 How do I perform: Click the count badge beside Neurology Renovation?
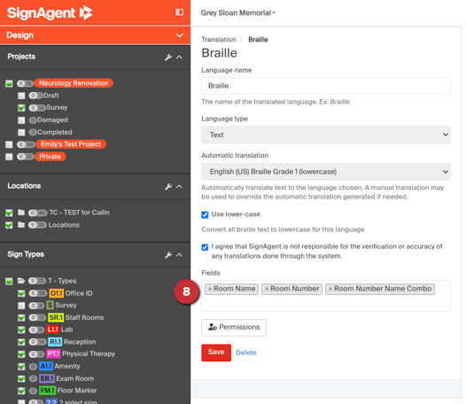tap(25, 83)
